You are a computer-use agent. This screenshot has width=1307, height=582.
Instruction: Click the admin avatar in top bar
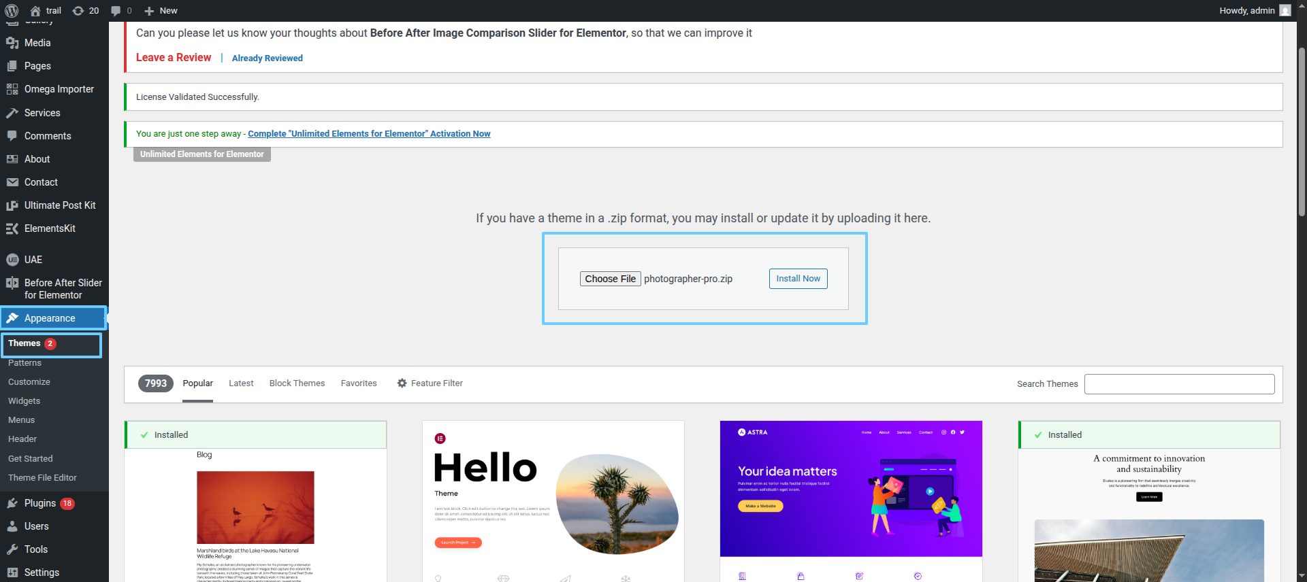[x=1285, y=11]
